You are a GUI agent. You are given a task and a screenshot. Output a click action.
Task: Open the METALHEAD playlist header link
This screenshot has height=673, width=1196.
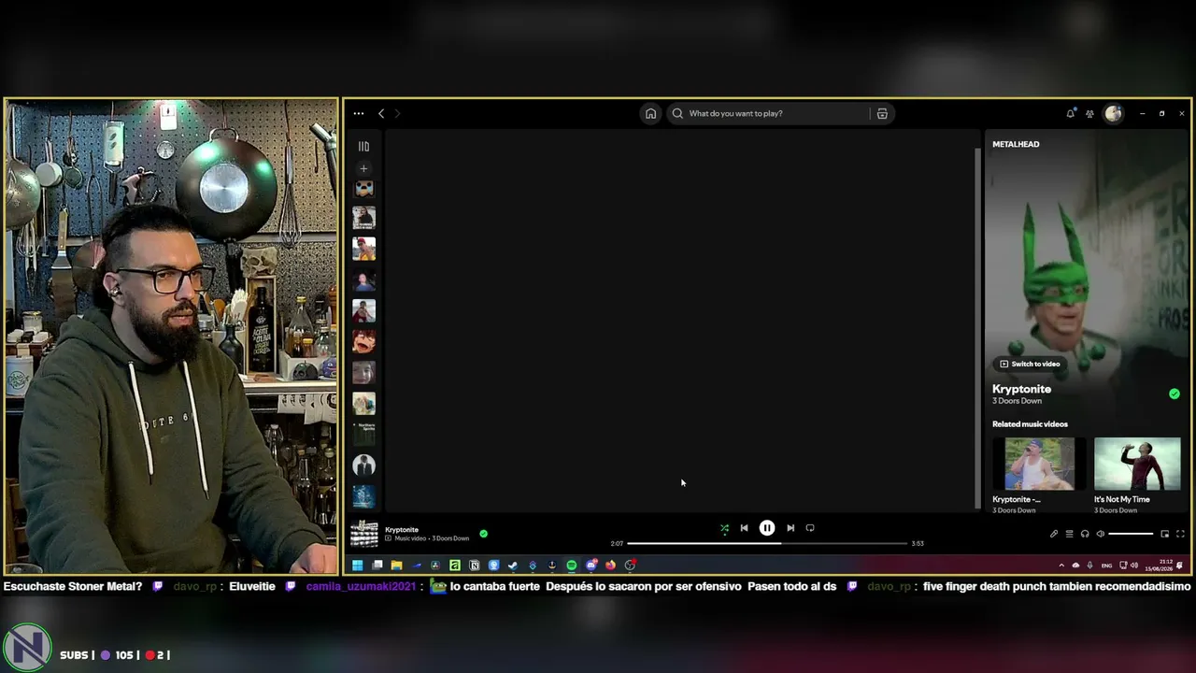(1016, 145)
